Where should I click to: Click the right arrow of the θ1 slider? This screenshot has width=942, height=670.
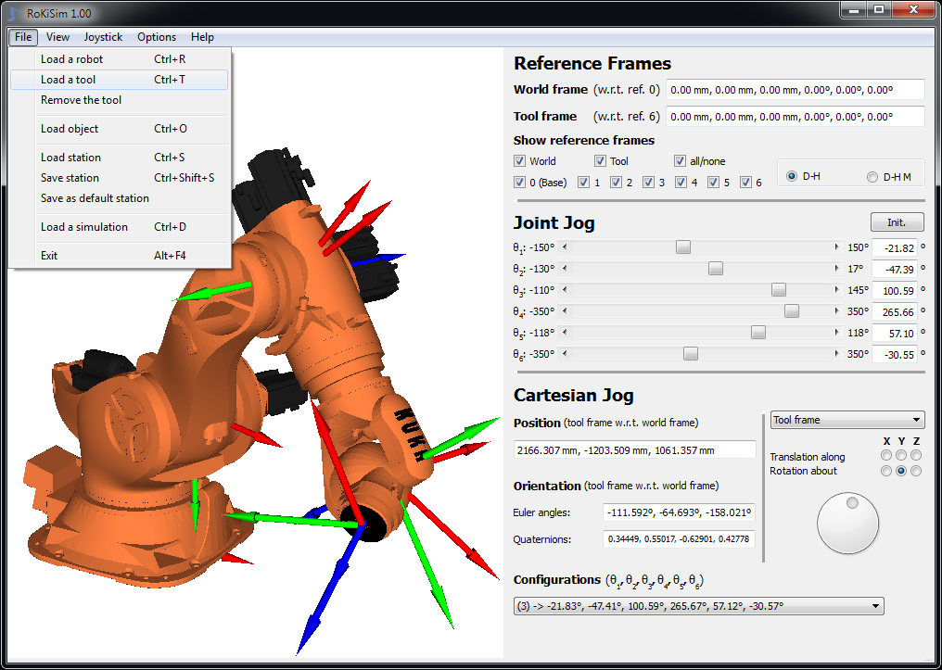837,247
